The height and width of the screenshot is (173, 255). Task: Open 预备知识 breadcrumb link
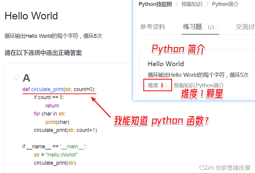point(192,4)
